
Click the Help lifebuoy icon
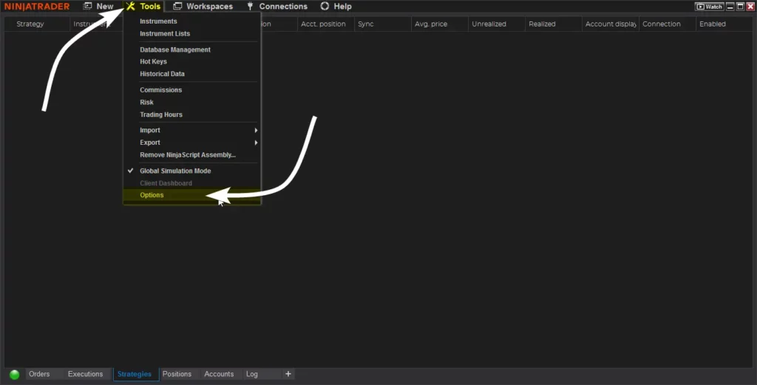point(325,6)
